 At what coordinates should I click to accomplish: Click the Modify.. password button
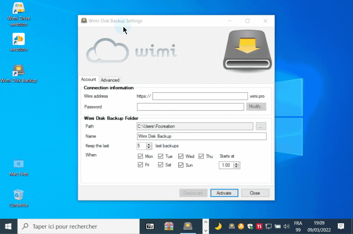pyautogui.click(x=256, y=107)
